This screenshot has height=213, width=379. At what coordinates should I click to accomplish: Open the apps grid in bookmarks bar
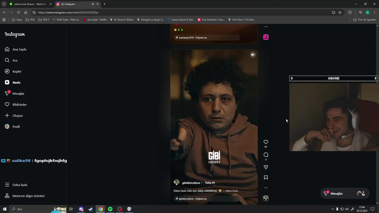[x=4, y=20]
